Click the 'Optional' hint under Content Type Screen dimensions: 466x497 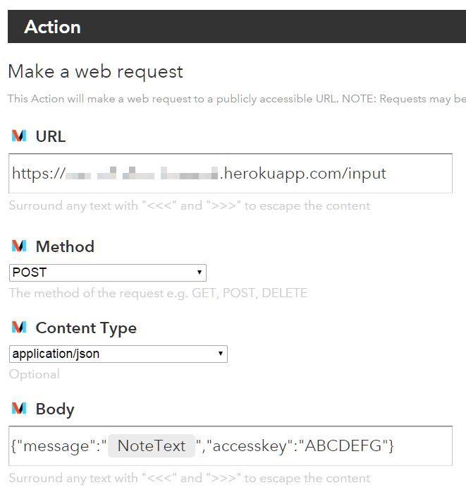click(35, 374)
